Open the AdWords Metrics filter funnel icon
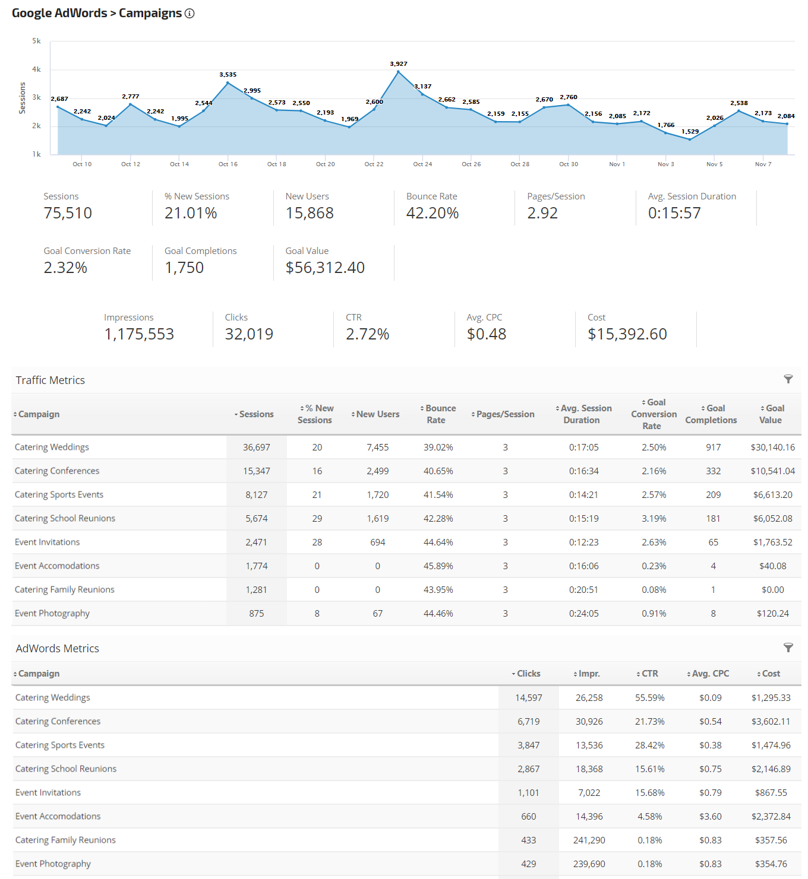Screen dimensions: 808x879 [788, 648]
